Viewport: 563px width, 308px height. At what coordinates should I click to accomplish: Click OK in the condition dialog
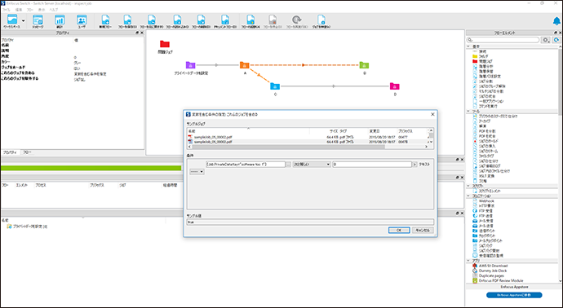pos(399,231)
